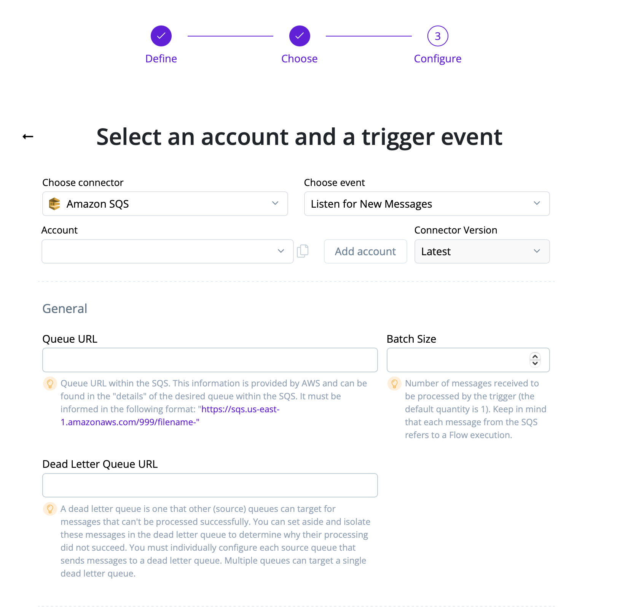Image resolution: width=644 pixels, height=607 pixels.
Task: Select the Choose step label
Action: point(300,59)
